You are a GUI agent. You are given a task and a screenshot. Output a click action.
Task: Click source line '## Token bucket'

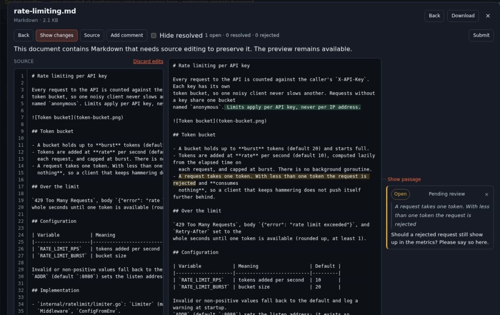[x=52, y=131]
